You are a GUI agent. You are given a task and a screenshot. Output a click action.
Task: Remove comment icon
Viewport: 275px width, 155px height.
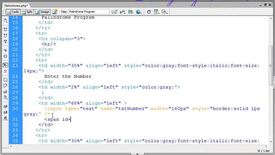tap(6, 86)
